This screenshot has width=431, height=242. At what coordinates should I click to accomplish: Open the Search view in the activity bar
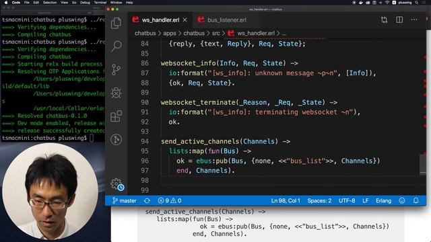(x=116, y=46)
